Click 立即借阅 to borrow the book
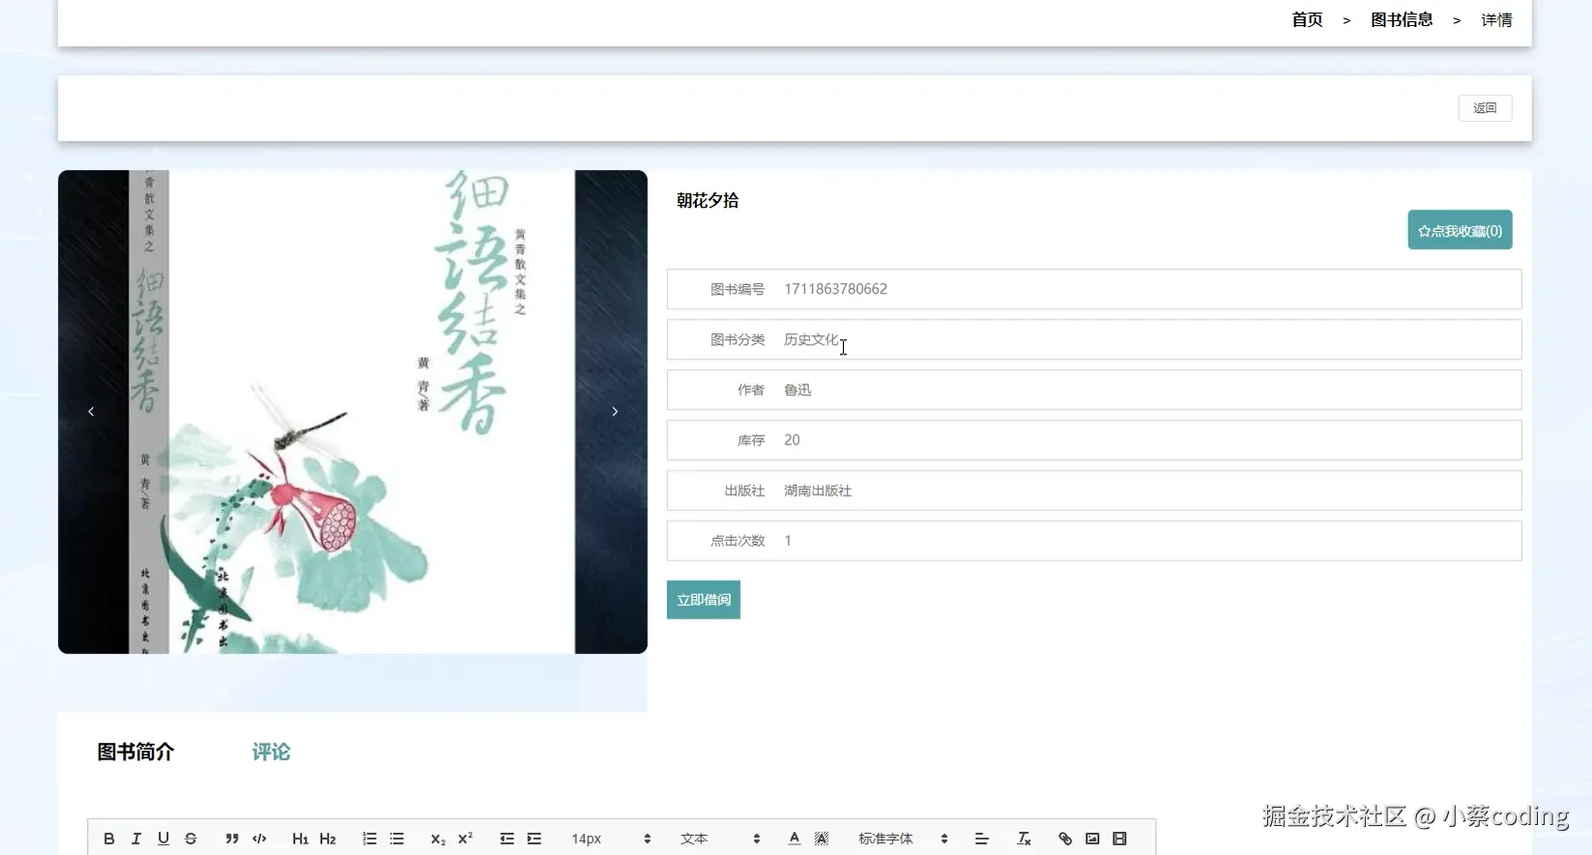Viewport: 1592px width, 855px height. point(704,600)
